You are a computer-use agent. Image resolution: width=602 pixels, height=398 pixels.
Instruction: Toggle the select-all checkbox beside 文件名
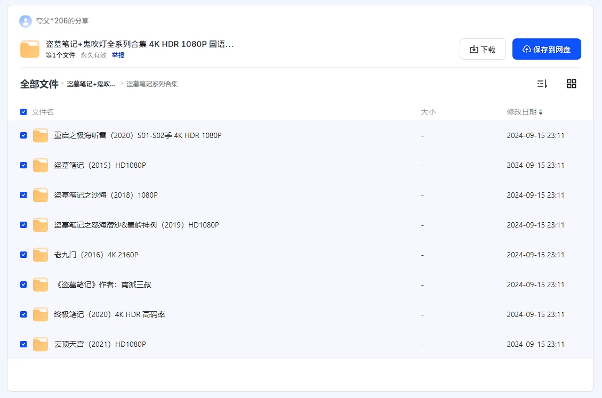pos(23,112)
